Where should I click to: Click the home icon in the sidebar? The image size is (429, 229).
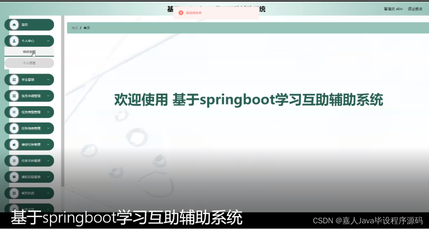pyautogui.click(x=14, y=25)
